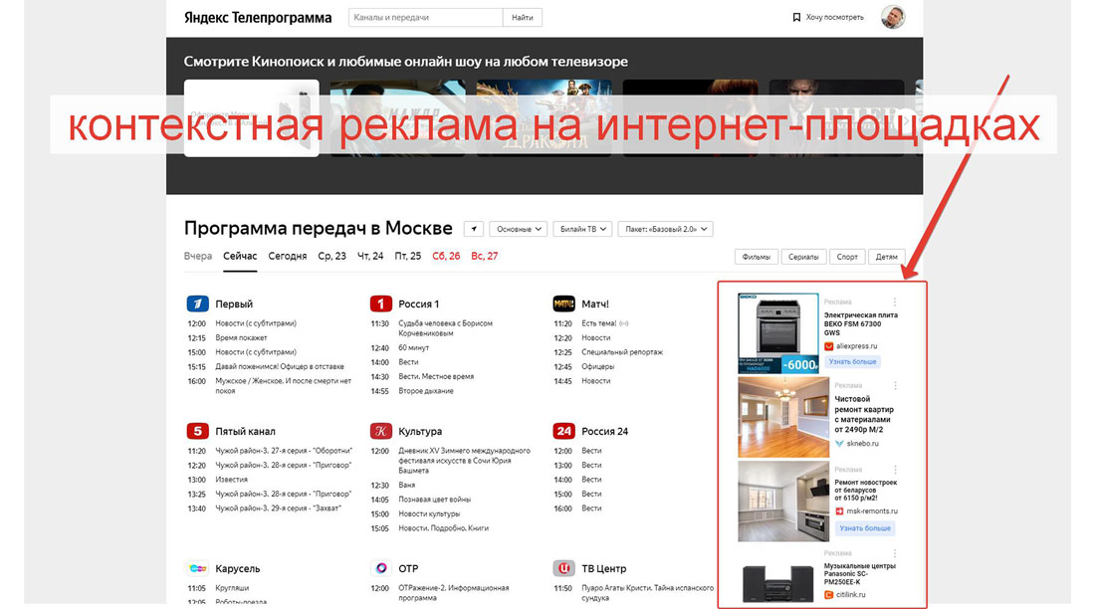Image resolution: width=1095 pixels, height=609 pixels.
Task: Click the Пятый канал logo icon
Action: click(198, 431)
